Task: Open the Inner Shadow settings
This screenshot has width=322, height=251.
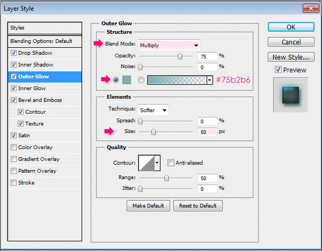Action: [x=36, y=65]
